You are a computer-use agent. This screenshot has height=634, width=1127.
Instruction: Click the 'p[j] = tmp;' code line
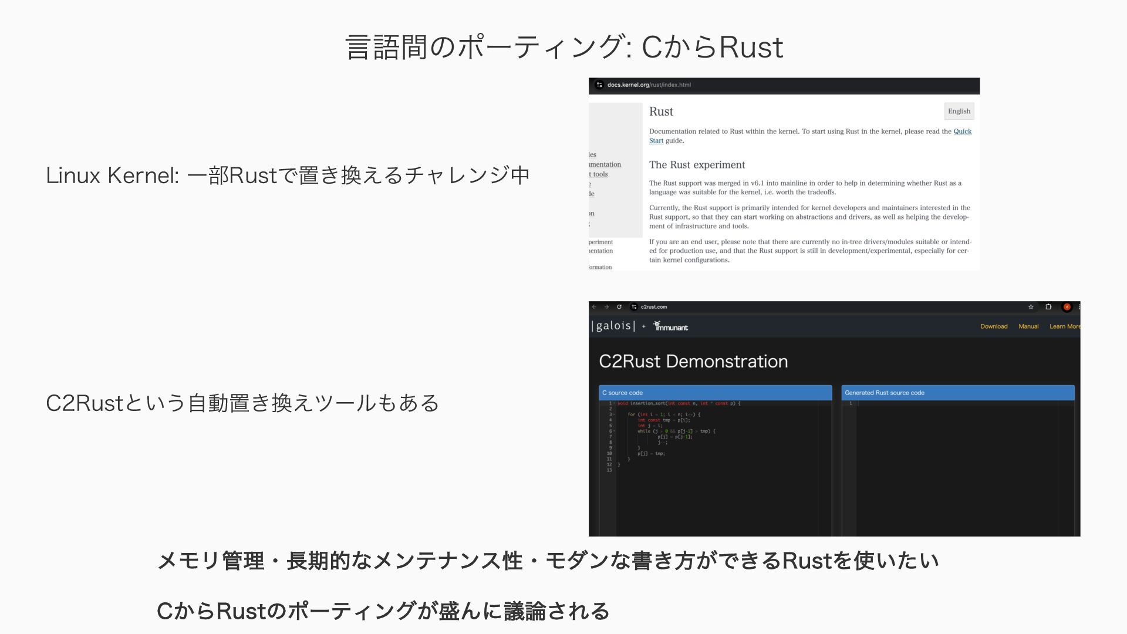651,454
